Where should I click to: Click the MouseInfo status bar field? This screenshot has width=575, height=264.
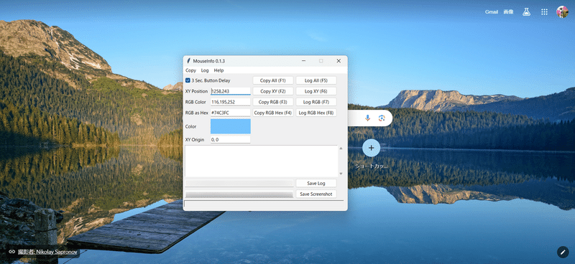(x=264, y=204)
